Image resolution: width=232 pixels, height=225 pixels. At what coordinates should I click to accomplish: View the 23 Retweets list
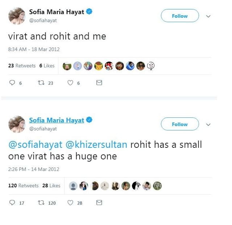click(x=22, y=66)
